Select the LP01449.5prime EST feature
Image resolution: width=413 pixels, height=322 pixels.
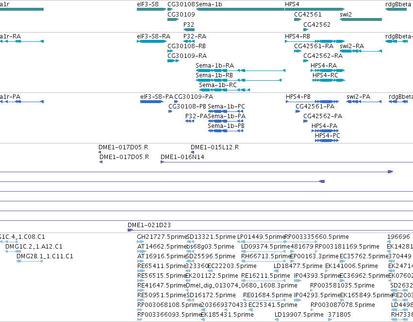(262, 242)
